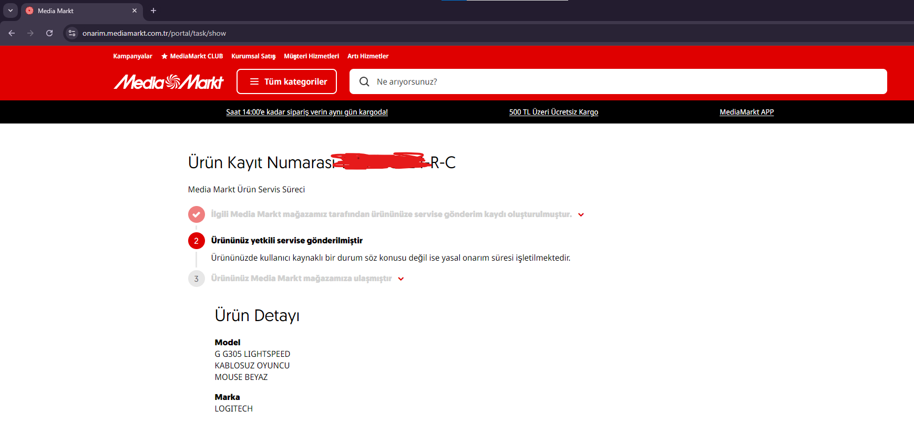This screenshot has height=422, width=914.
Task: Click the 'Marka' label
Action: tap(227, 397)
